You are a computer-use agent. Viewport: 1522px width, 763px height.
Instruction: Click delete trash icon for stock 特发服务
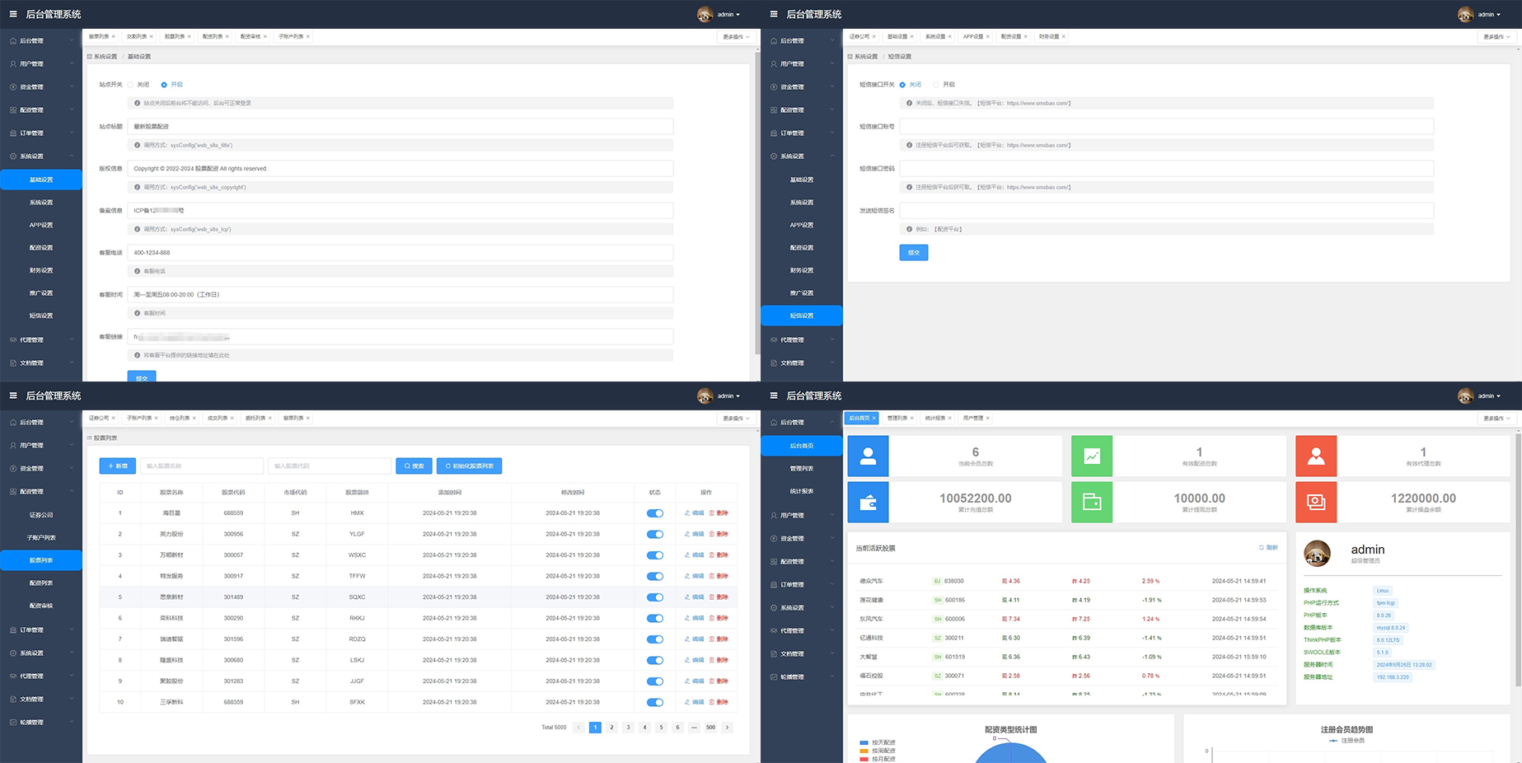(x=712, y=576)
